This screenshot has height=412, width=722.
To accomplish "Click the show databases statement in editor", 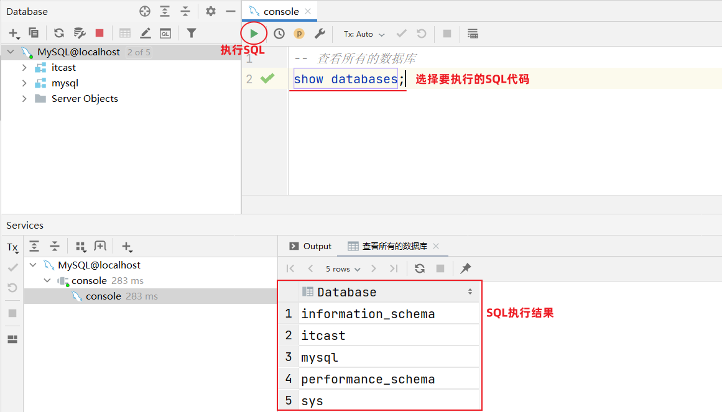I will (x=345, y=79).
